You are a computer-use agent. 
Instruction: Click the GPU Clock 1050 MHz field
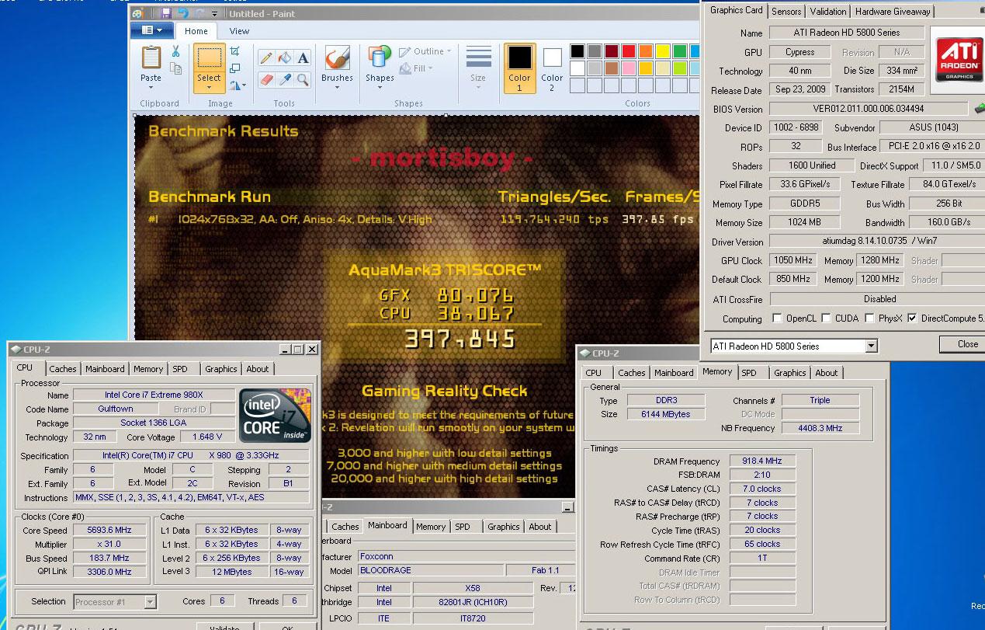pos(792,261)
